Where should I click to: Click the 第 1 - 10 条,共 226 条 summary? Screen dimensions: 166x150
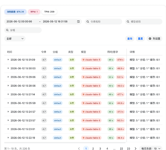[x=17, y=148]
